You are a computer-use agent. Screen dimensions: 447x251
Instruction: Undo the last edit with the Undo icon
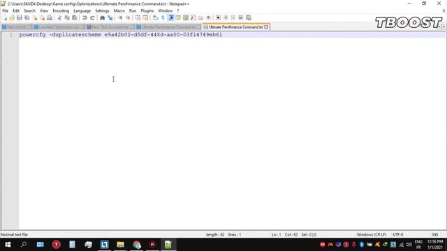pyautogui.click(x=85, y=17)
